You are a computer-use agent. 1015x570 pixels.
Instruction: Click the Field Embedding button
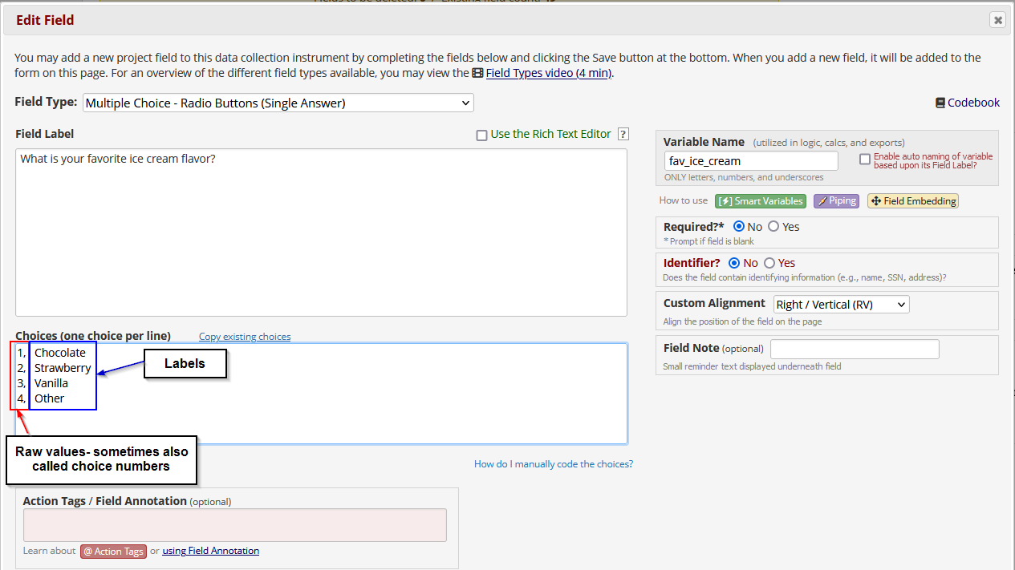coord(912,201)
